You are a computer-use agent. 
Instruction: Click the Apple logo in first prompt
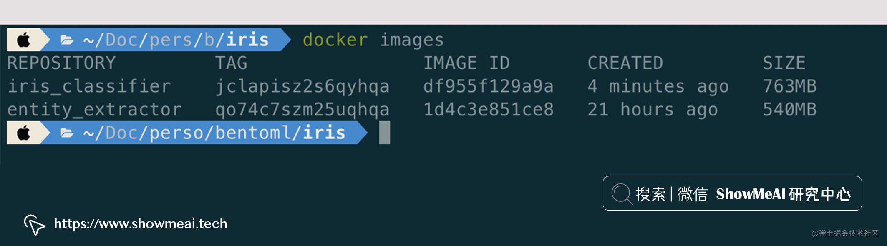[x=23, y=40]
